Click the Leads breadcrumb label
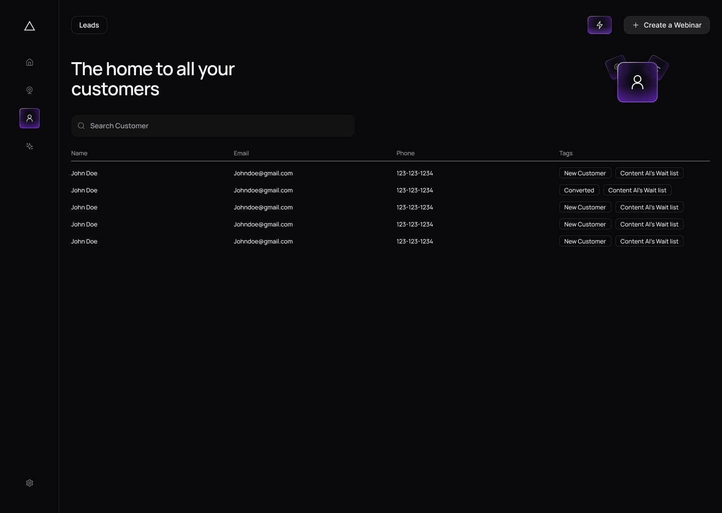Image resolution: width=722 pixels, height=513 pixels. pos(89,25)
